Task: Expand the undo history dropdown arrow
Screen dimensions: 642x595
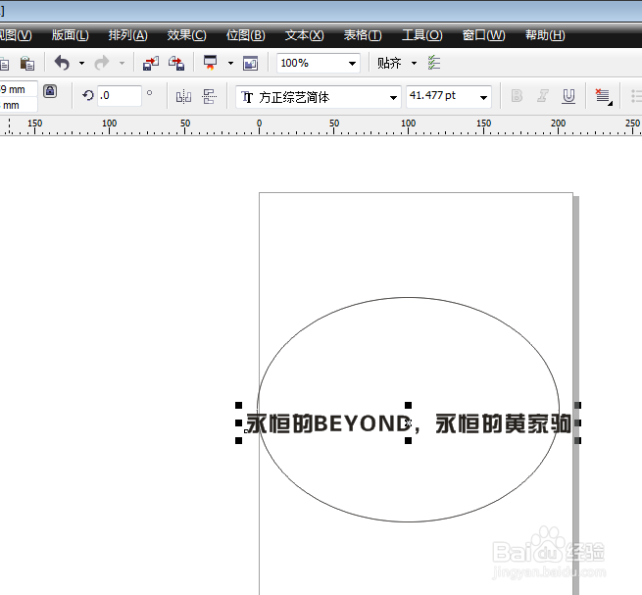Action: click(x=81, y=63)
